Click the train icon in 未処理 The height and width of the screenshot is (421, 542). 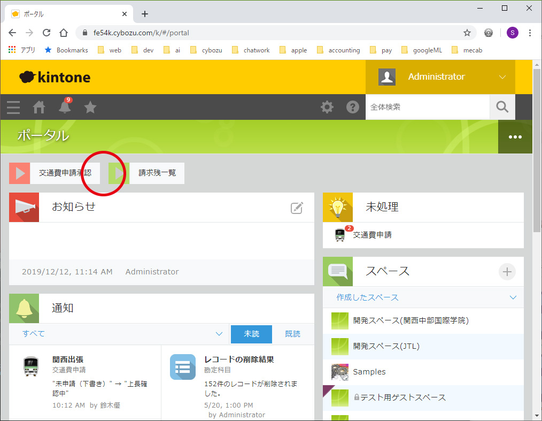[340, 235]
